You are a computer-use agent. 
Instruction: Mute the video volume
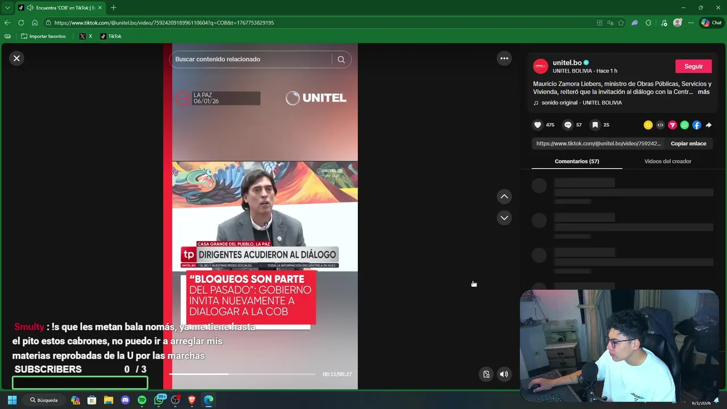(x=504, y=374)
